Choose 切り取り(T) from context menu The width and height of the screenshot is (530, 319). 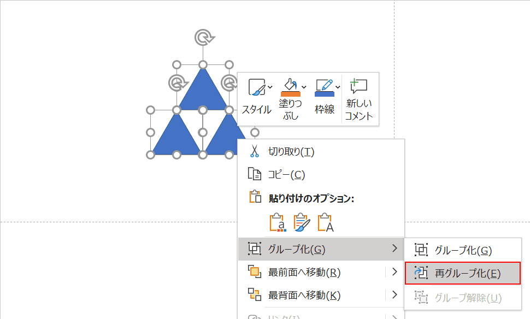pos(321,152)
